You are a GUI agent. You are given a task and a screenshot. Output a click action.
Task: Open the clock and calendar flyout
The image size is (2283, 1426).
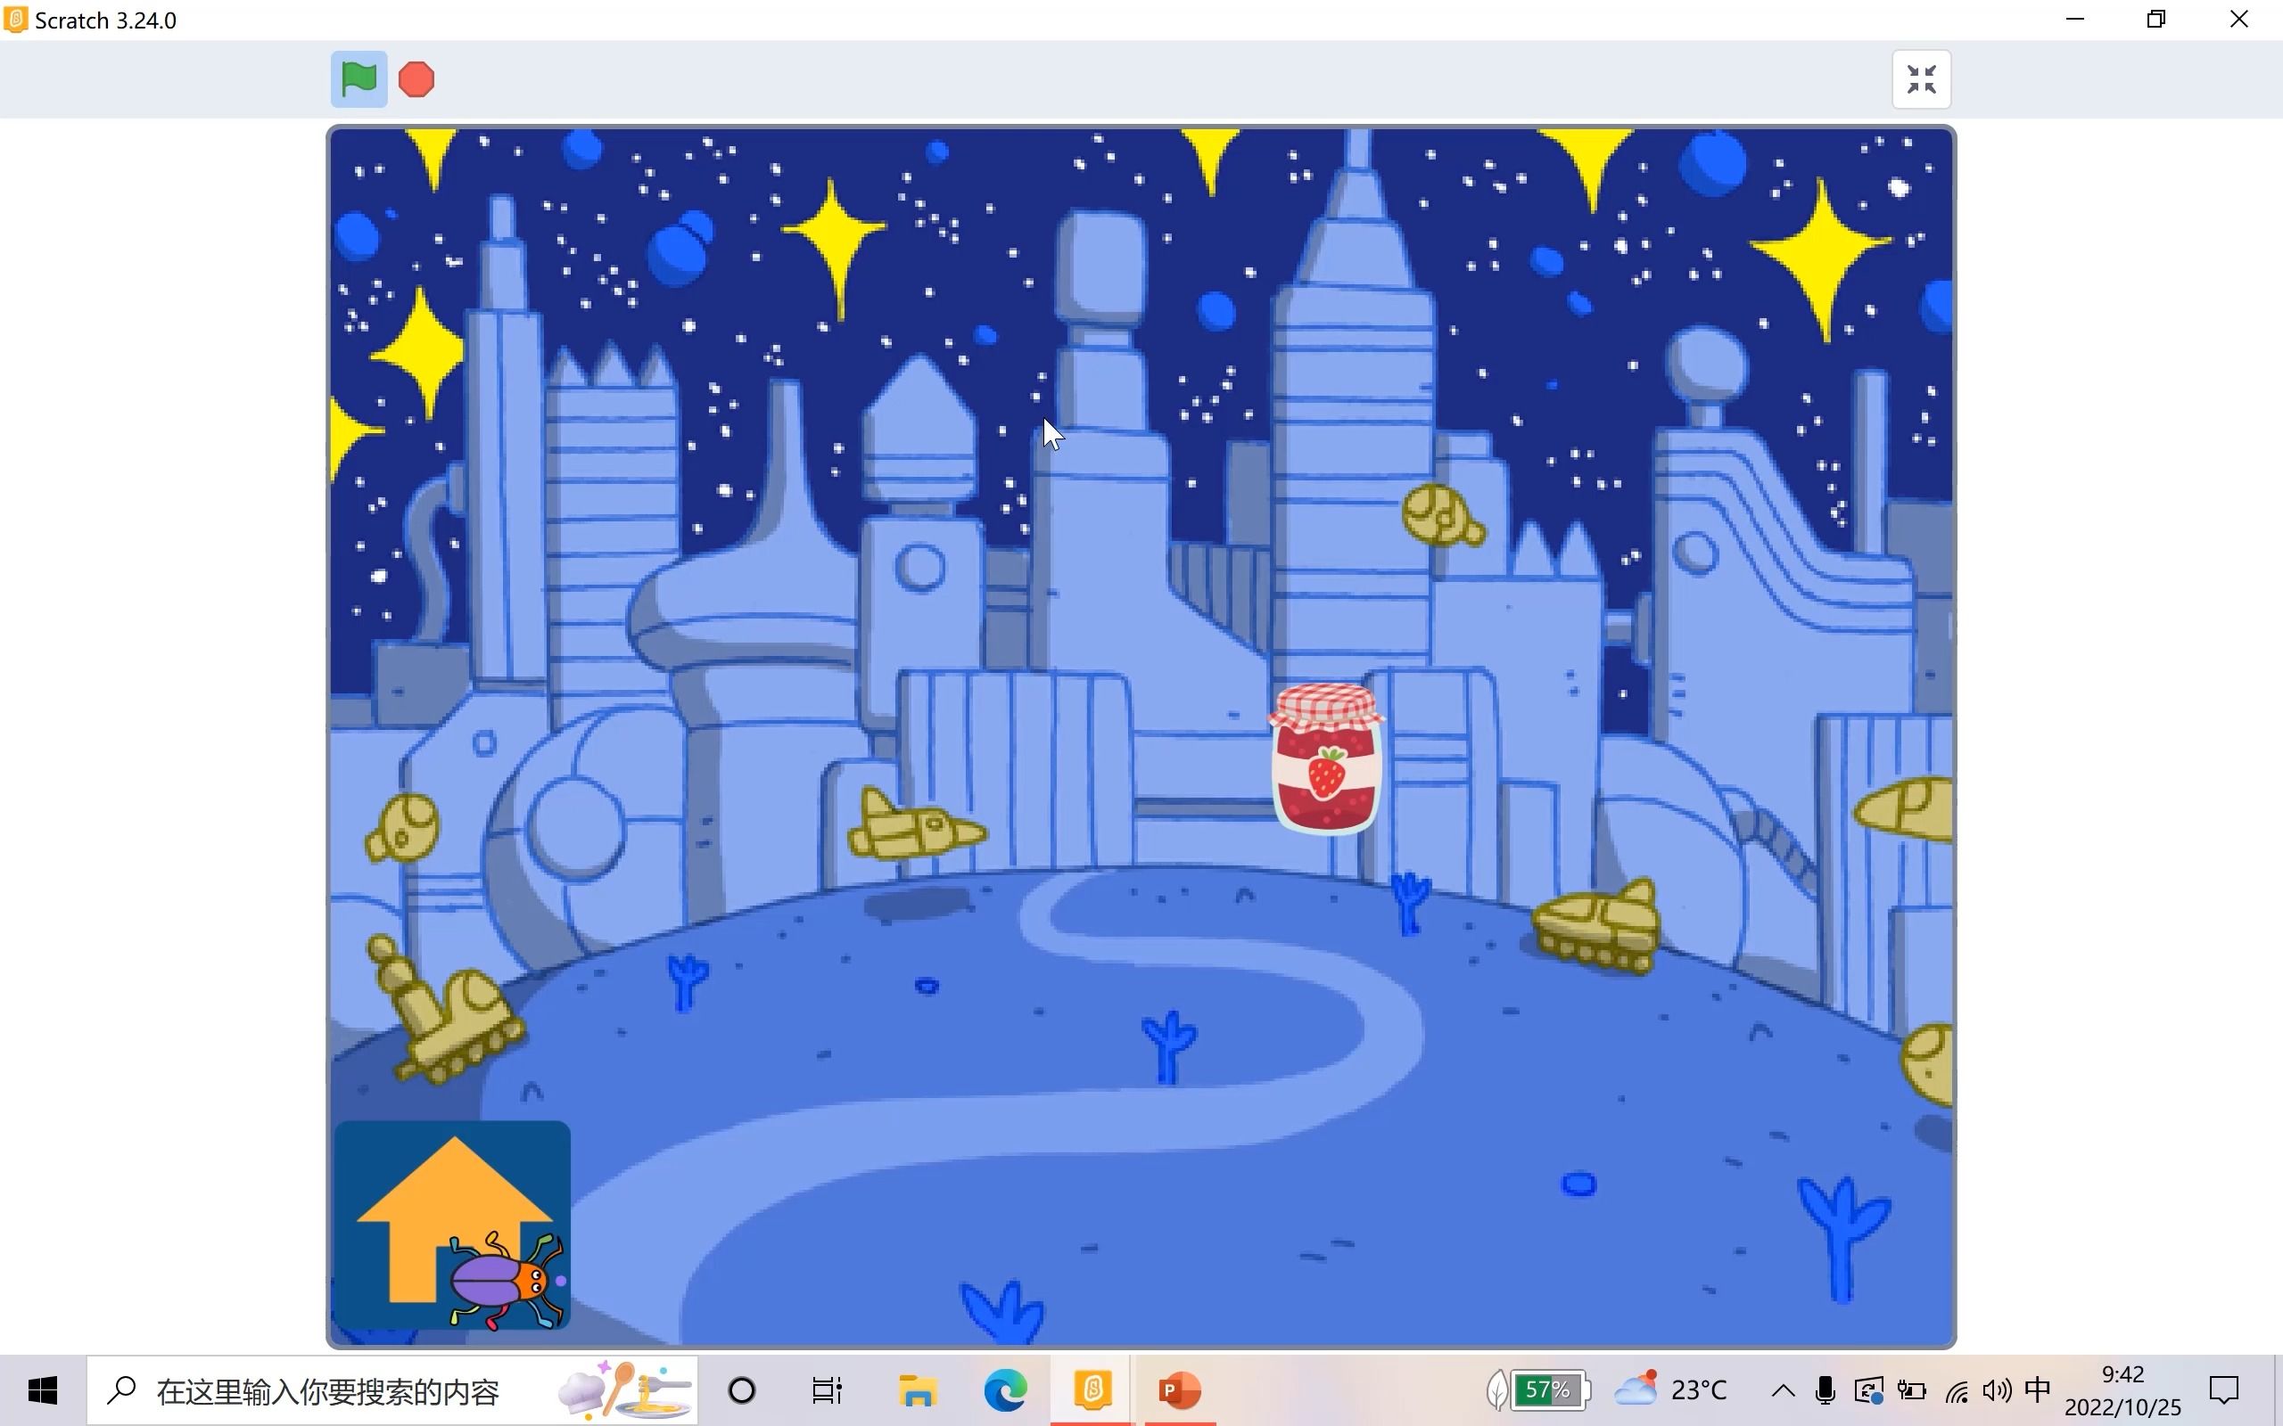tap(2125, 1390)
